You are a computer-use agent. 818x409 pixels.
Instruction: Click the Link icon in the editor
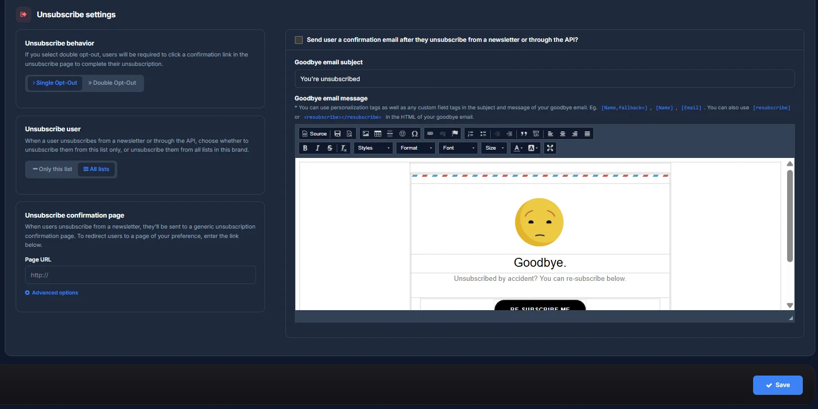coord(430,134)
